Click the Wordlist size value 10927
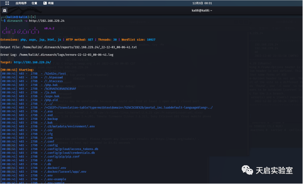Screen dimensions: 303x184 [x=151, y=40]
